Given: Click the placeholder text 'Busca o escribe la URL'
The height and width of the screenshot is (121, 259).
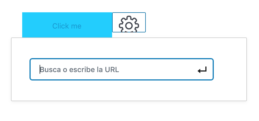Looking at the screenshot, I should [79, 70].
